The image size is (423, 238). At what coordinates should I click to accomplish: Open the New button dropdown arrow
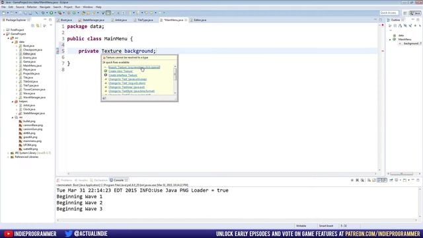(7, 13)
